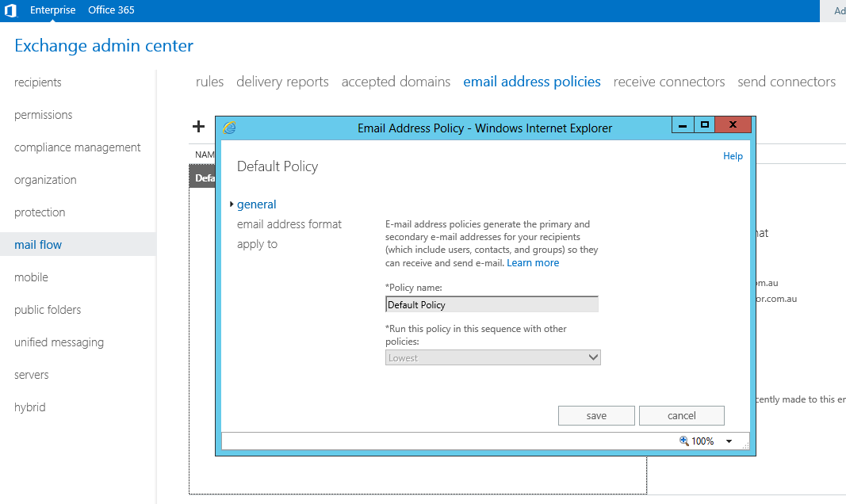Minimize the Email Address Policy window
The width and height of the screenshot is (846, 504).
point(683,125)
